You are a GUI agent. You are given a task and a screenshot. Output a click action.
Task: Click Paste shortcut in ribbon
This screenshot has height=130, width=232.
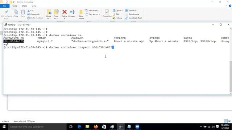[35, 18]
